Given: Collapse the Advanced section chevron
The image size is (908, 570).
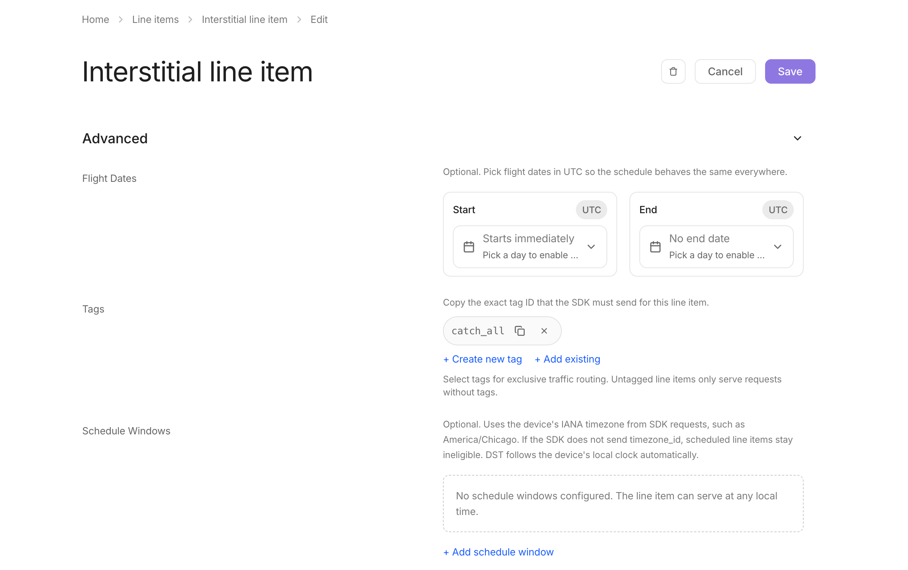Looking at the screenshot, I should point(797,138).
